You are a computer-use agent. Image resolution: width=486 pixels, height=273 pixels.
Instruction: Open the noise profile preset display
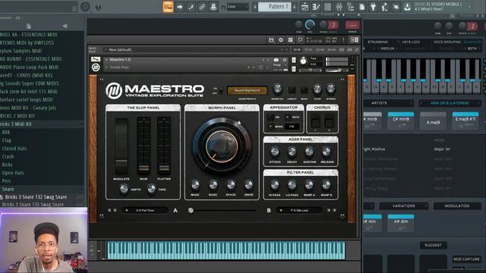[247, 90]
